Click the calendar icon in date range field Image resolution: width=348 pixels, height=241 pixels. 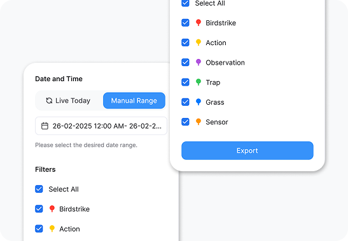(45, 126)
